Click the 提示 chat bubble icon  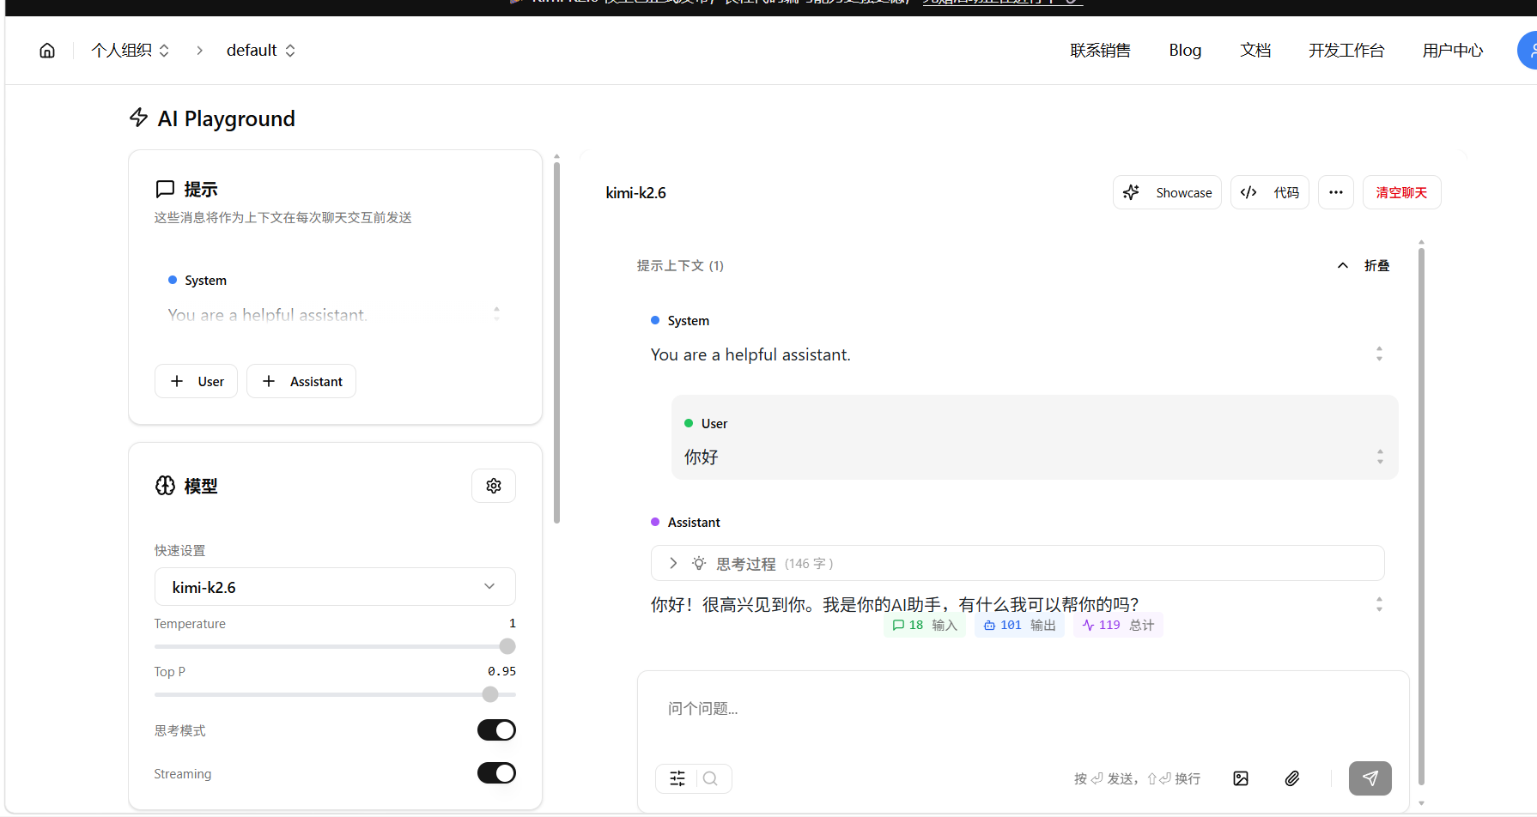pyautogui.click(x=165, y=189)
